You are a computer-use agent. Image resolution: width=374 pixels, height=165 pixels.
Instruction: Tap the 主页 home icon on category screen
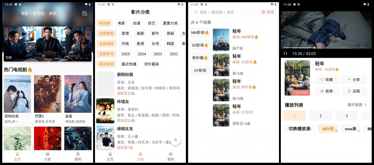click(110, 154)
